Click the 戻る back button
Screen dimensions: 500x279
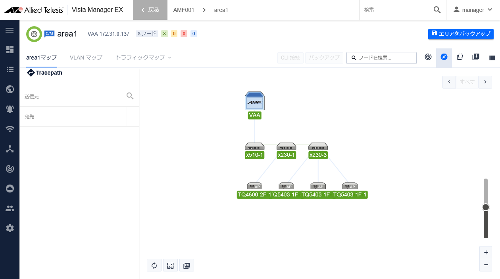pyautogui.click(x=150, y=10)
